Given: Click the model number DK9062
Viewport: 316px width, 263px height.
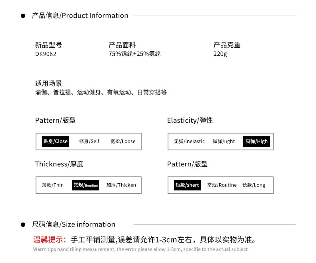Looking at the screenshot, I should 46,54.
